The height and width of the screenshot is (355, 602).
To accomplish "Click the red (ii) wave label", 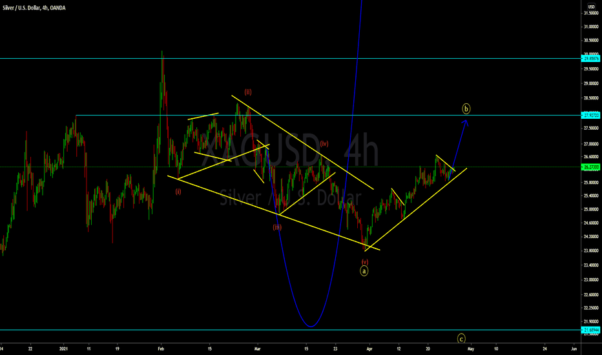I will tap(248, 92).
